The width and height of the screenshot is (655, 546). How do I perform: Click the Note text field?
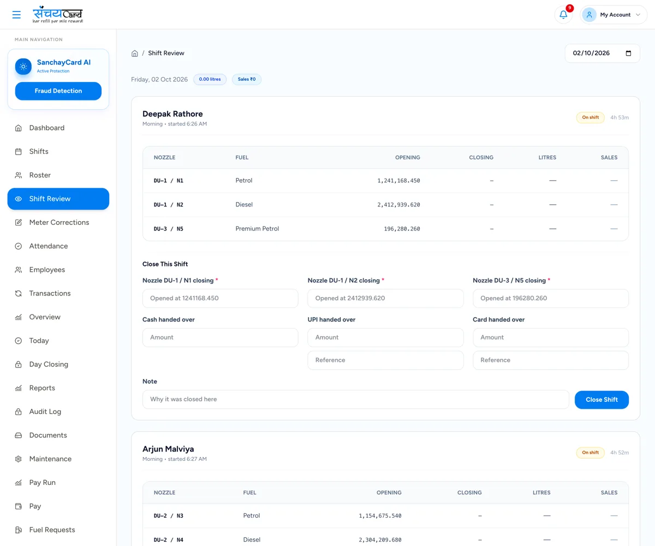tap(356, 399)
